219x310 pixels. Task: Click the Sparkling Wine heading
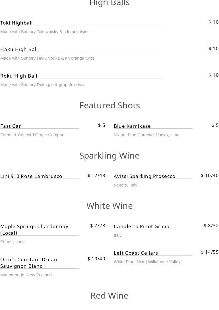109,155
